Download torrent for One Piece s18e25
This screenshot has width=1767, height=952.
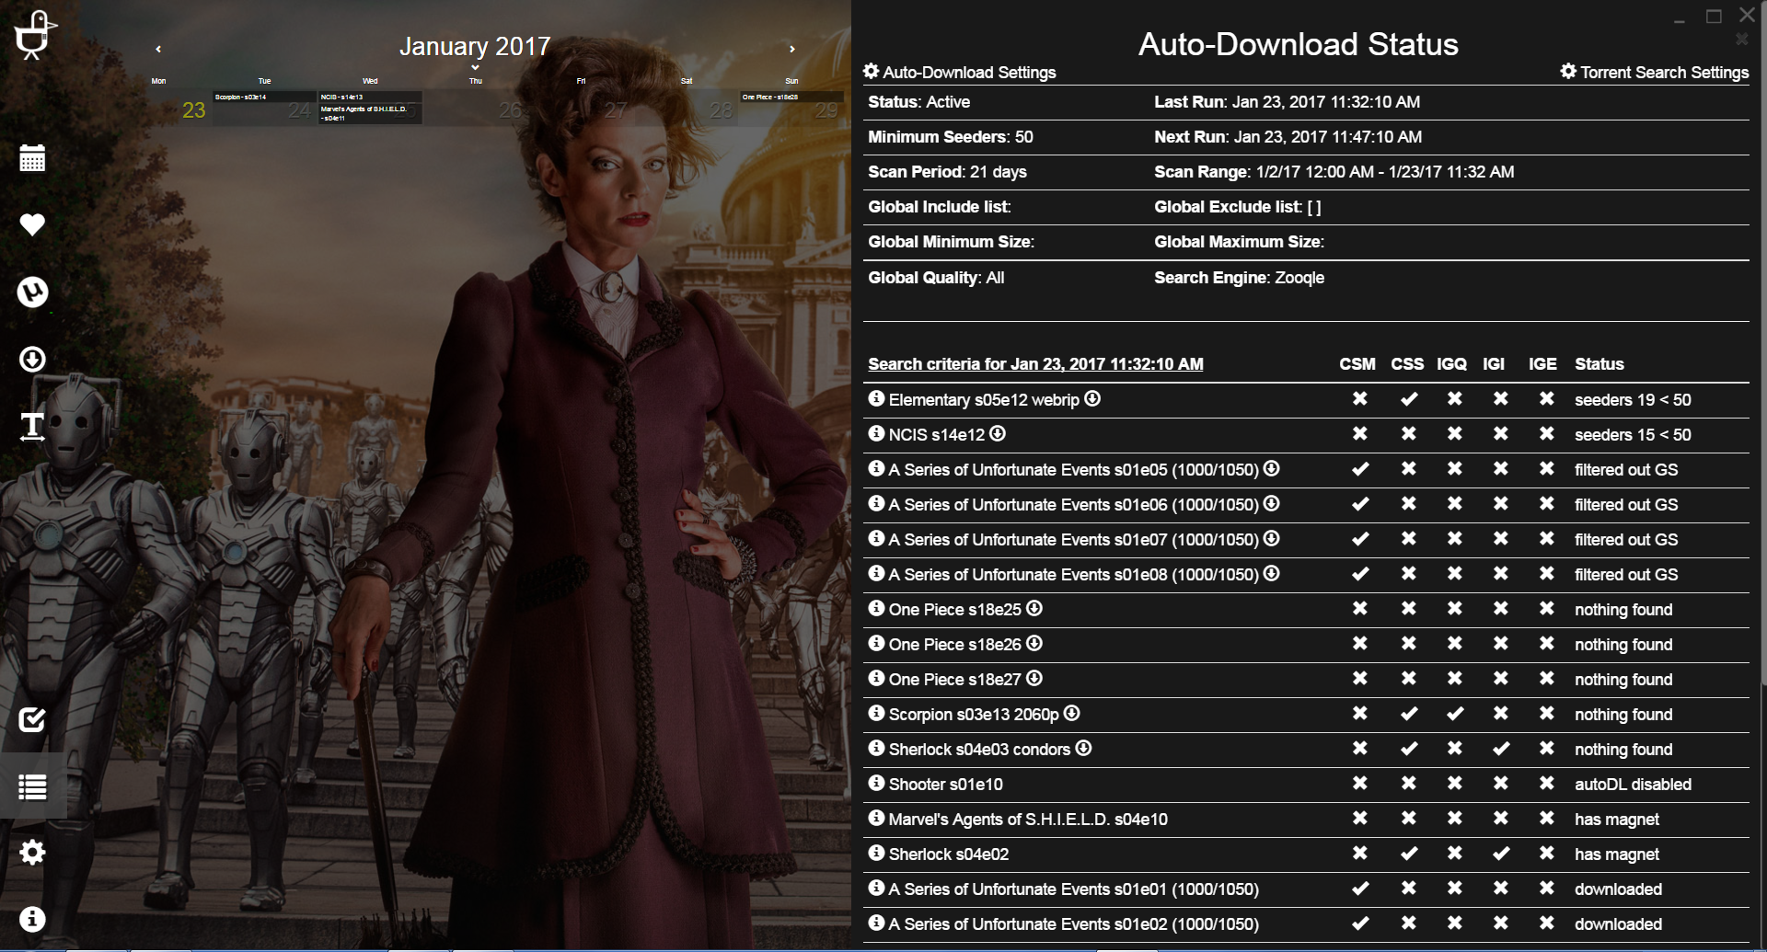pyautogui.click(x=1034, y=608)
